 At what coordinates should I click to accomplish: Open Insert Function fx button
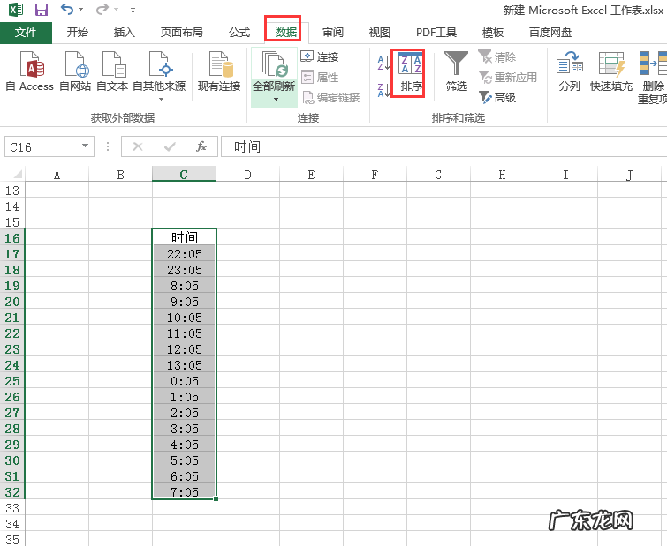click(201, 147)
